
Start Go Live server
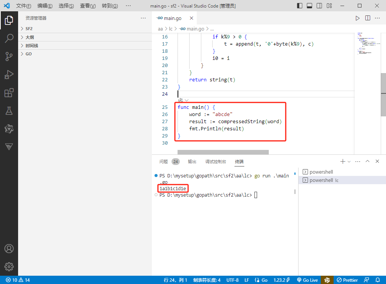pyautogui.click(x=307, y=280)
